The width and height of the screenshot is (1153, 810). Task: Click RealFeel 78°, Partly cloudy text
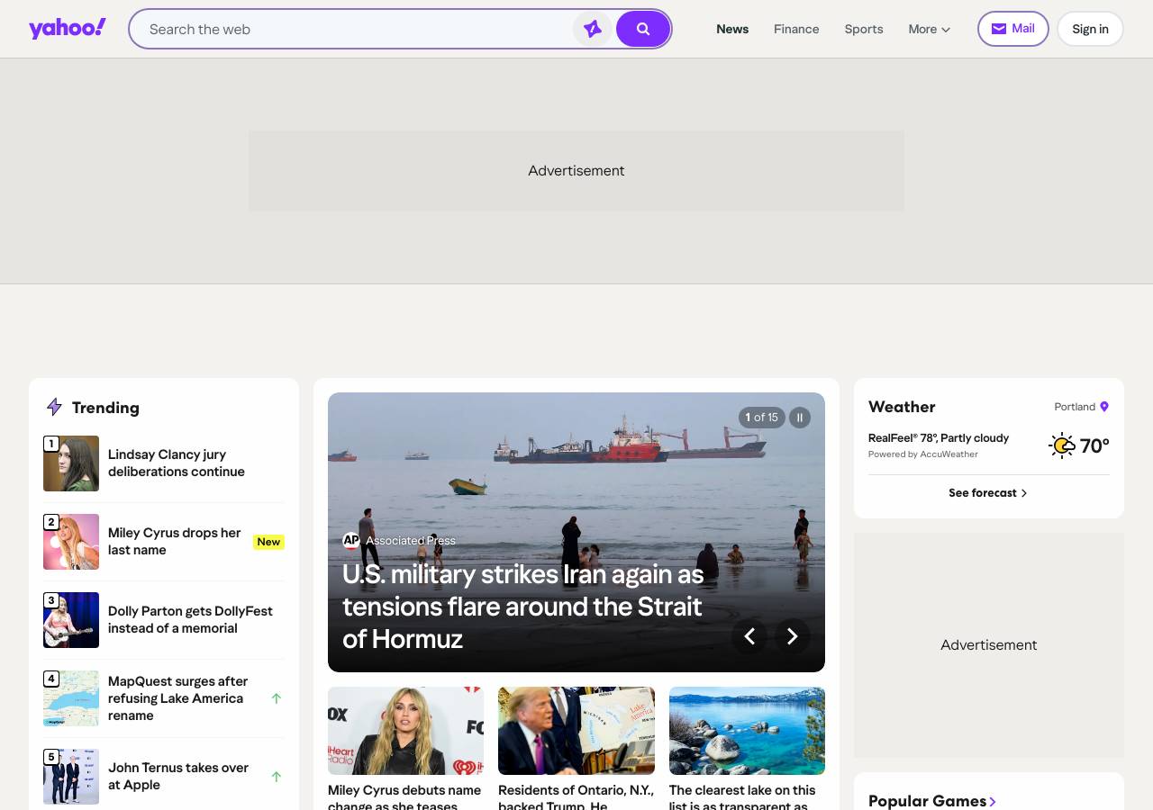939,438
